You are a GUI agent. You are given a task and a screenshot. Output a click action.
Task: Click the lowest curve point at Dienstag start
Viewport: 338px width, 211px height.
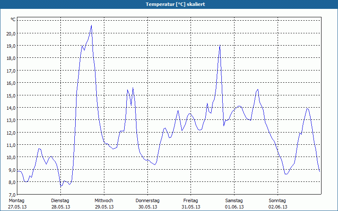point(61,186)
